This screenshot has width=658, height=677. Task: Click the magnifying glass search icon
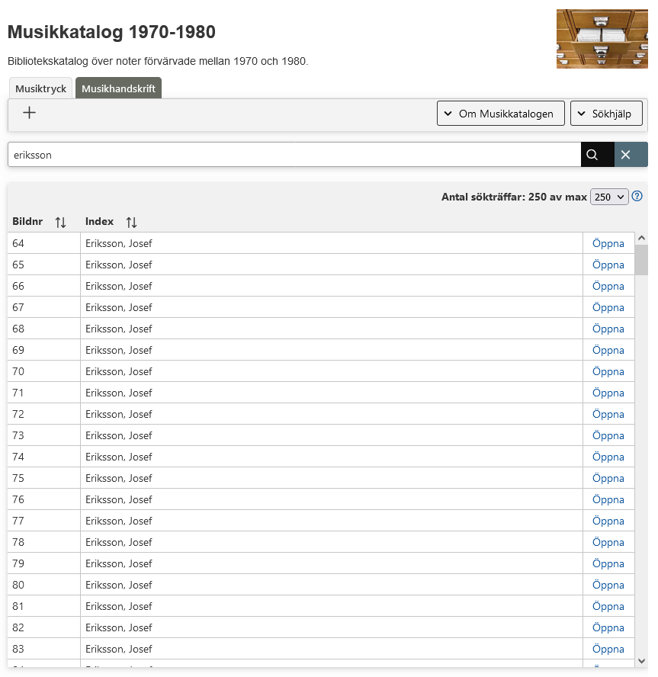click(592, 155)
